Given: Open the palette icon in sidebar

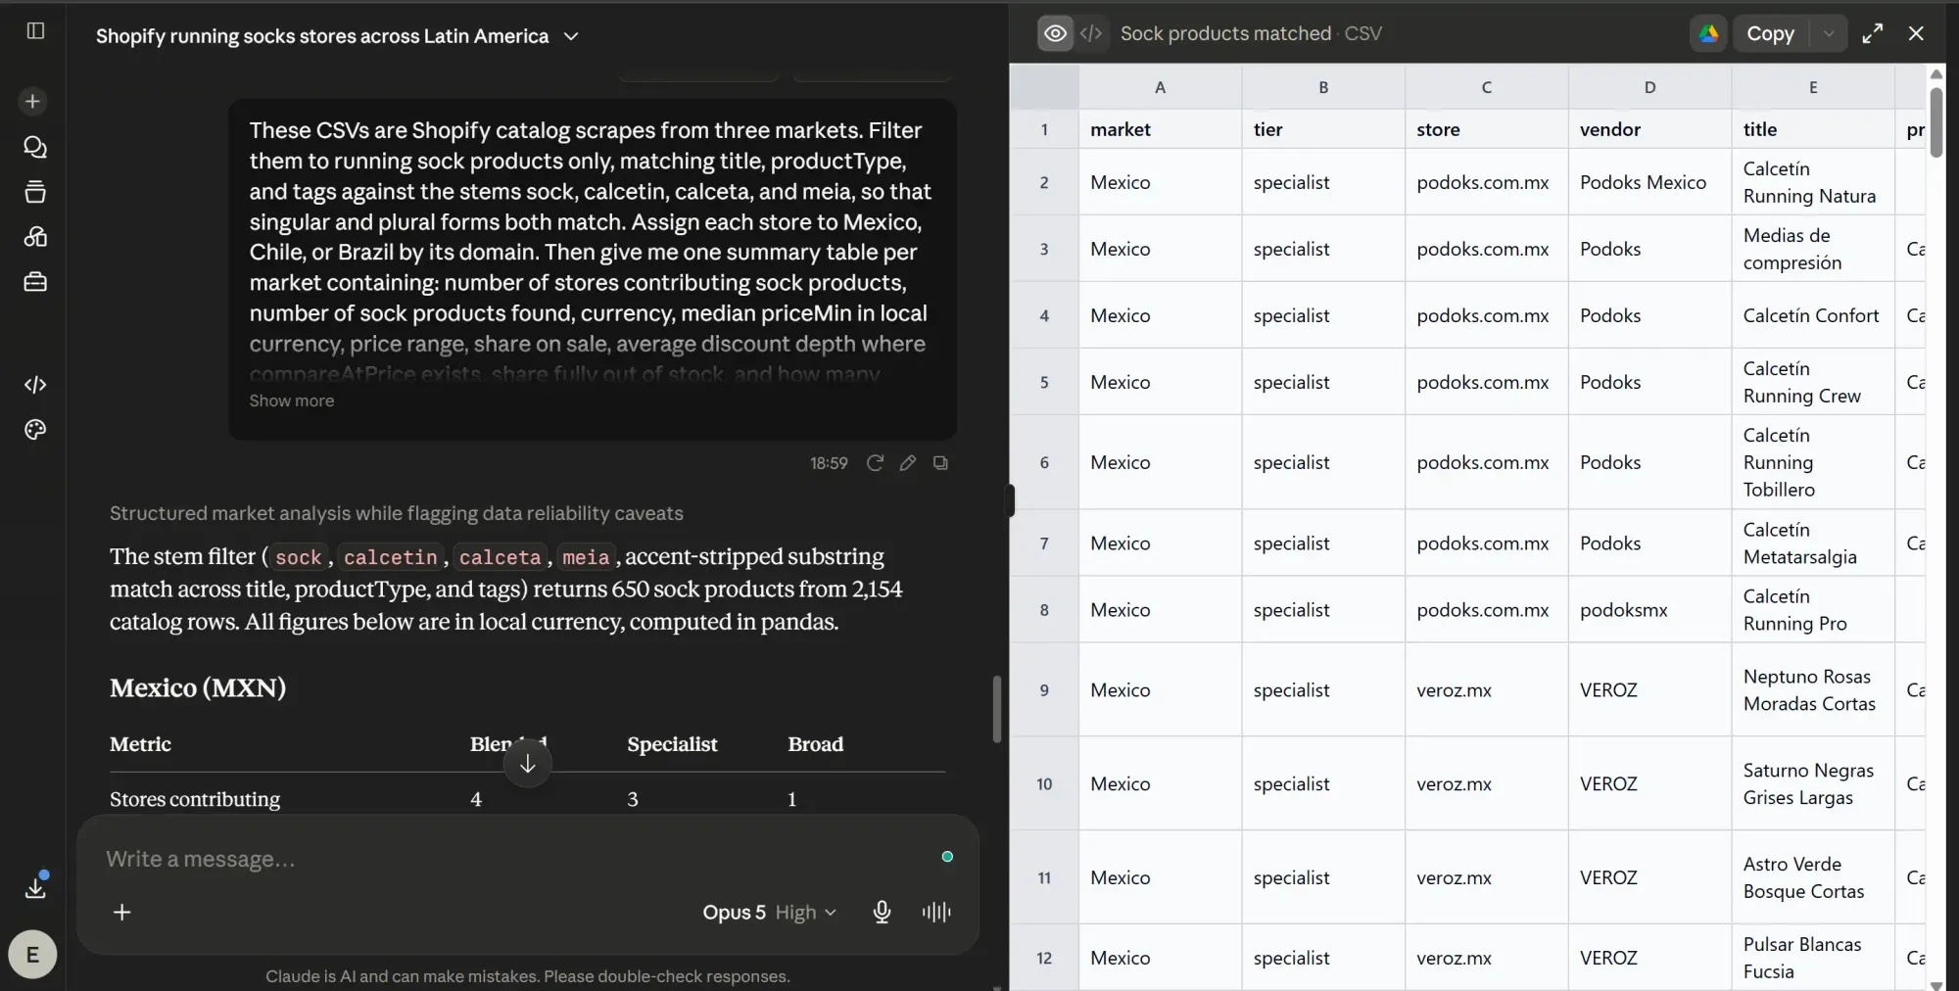Looking at the screenshot, I should pos(35,430).
